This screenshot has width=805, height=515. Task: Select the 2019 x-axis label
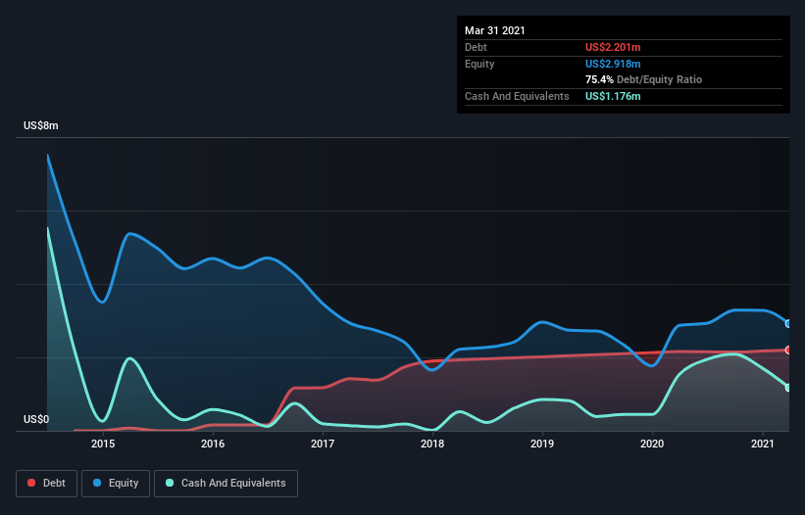[542, 444]
